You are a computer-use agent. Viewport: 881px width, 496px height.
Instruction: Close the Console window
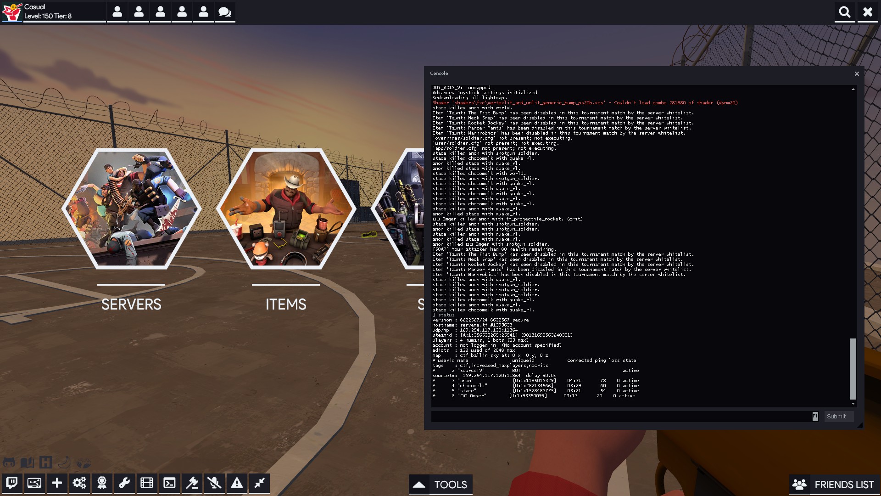[x=857, y=73]
